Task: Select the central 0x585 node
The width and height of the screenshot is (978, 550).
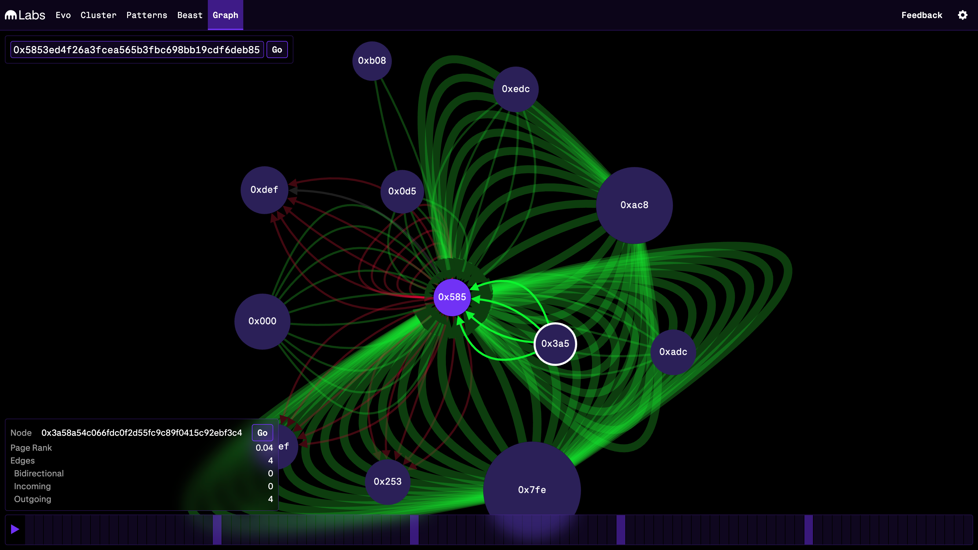Action: pyautogui.click(x=452, y=297)
